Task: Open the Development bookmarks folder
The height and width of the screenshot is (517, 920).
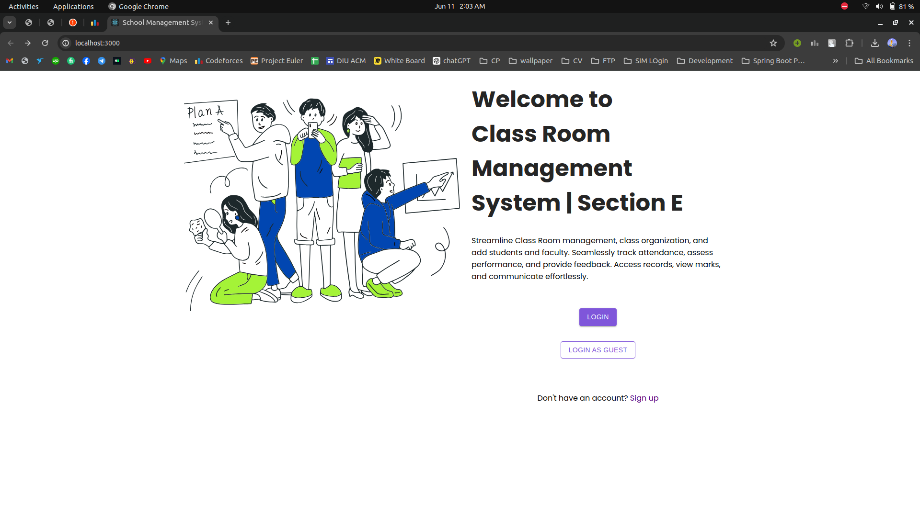Action: pos(704,61)
